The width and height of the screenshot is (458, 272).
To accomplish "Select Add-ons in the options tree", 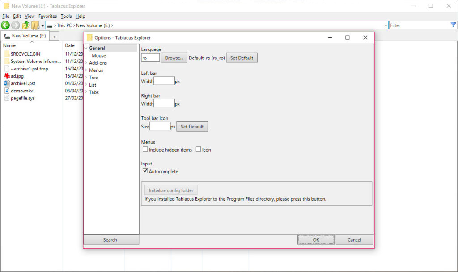I will point(98,63).
